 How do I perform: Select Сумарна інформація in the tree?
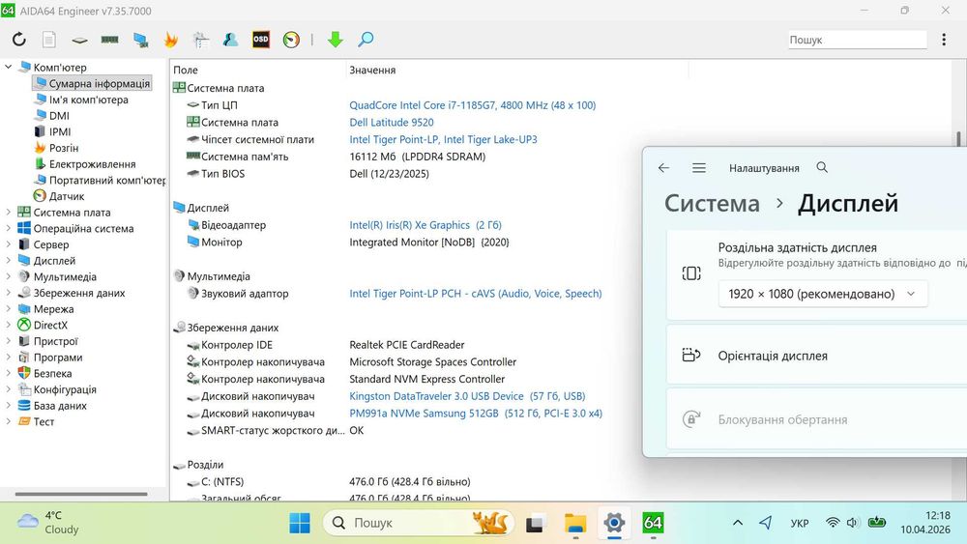point(92,83)
